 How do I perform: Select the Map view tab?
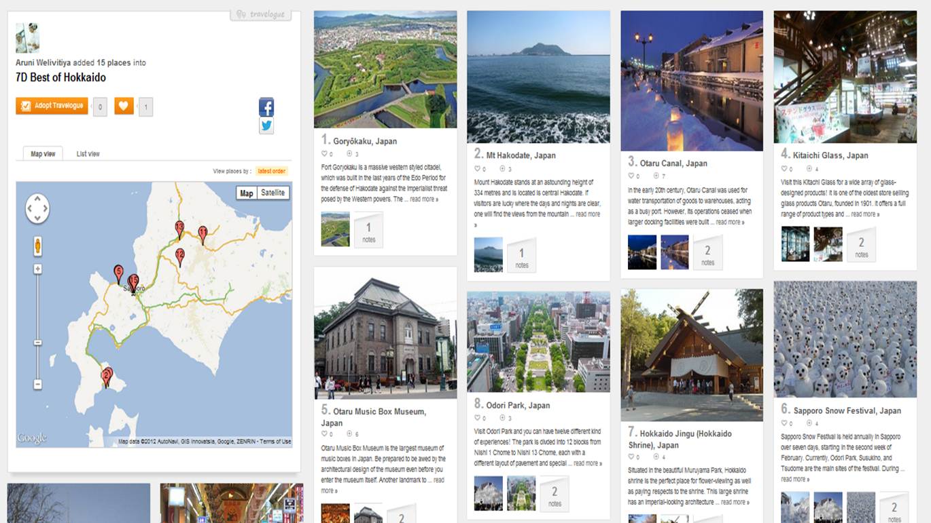coord(43,154)
